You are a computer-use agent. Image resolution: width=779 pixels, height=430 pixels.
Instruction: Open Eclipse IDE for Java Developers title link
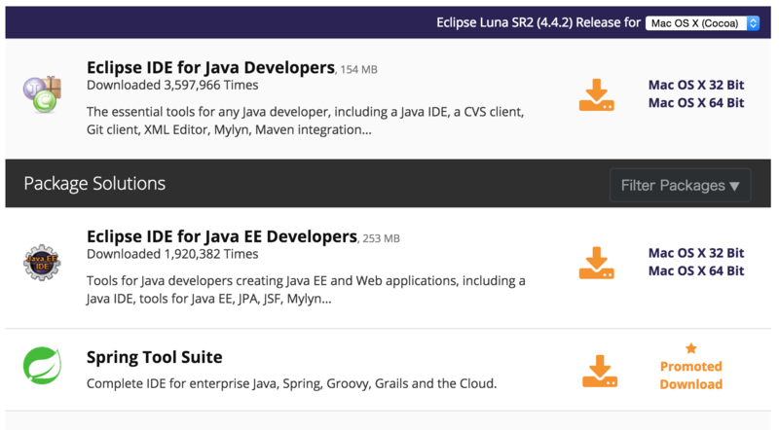(x=210, y=67)
